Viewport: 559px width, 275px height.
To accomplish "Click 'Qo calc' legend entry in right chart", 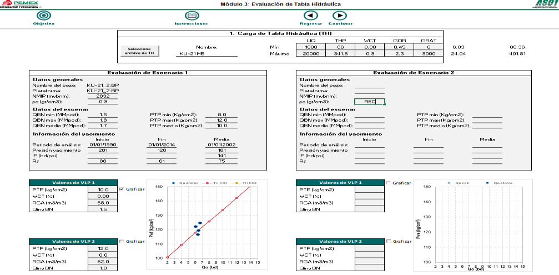I will (459, 183).
